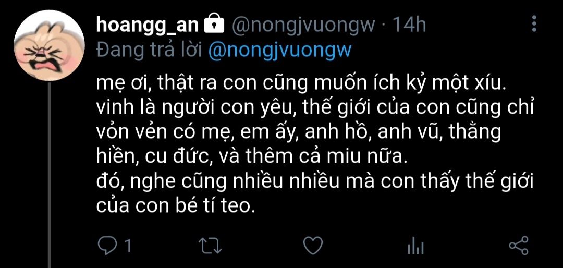563x268 pixels.
Task: Click the reply speech bubble icon
Action: [108, 246]
